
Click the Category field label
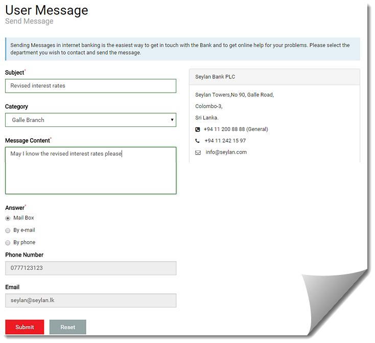point(16,106)
